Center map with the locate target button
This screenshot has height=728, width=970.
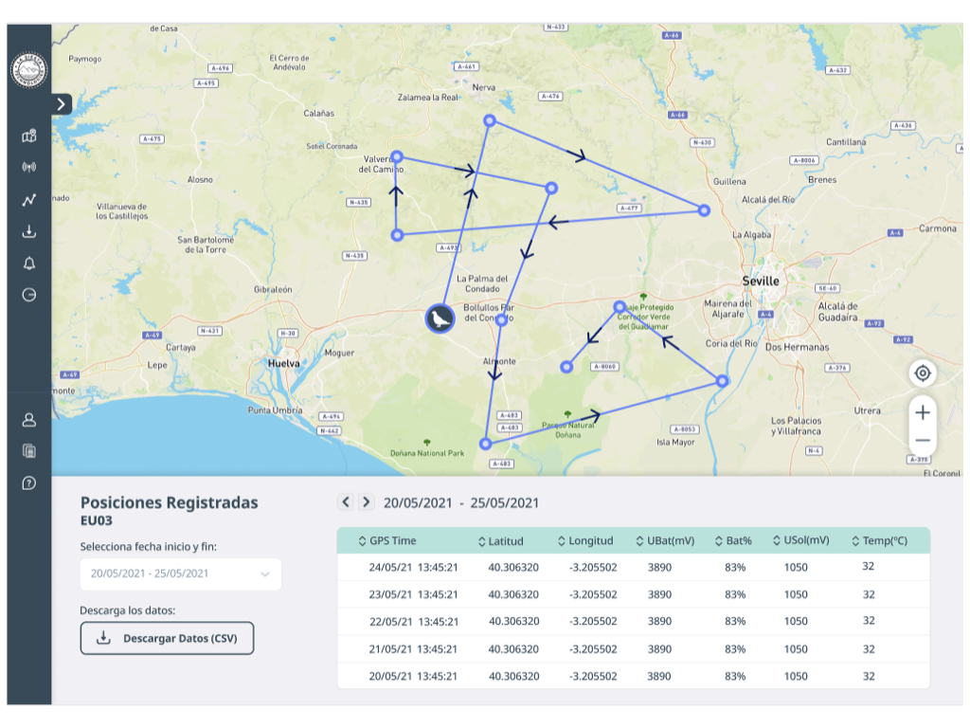[x=923, y=373]
